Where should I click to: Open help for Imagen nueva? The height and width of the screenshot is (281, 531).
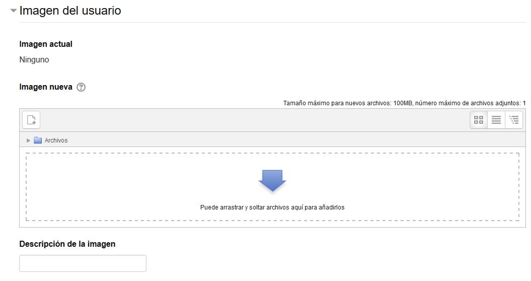tap(81, 87)
